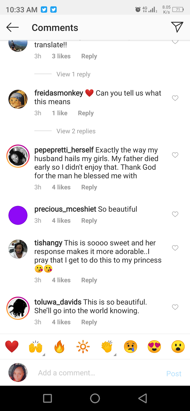Insert the heart-eyes emoji reaction
The width and height of the screenshot is (190, 411).
154,346
